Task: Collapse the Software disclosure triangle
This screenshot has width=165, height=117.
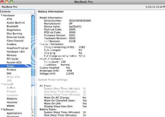Action: tap(2, 110)
